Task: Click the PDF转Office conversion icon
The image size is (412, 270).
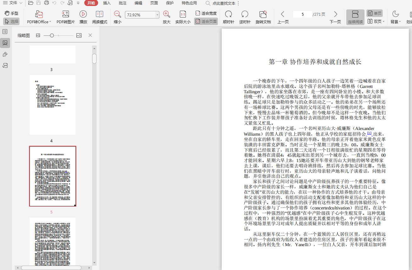Action: (x=39, y=14)
